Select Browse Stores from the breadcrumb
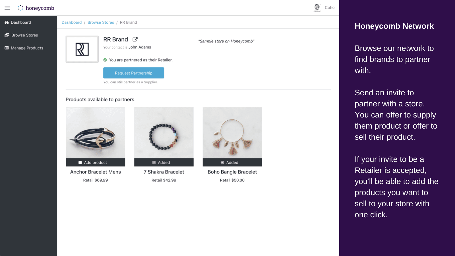The width and height of the screenshot is (455, 256). (x=101, y=22)
